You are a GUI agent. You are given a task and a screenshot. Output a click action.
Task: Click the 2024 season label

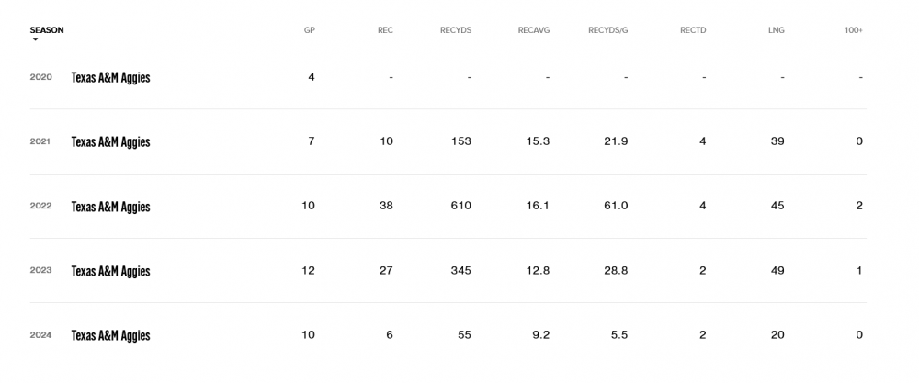[x=40, y=335]
